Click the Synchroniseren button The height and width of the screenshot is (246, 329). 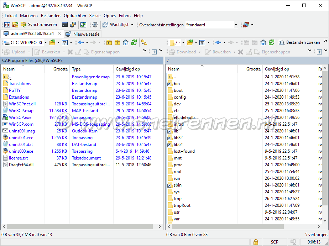pos(39,25)
